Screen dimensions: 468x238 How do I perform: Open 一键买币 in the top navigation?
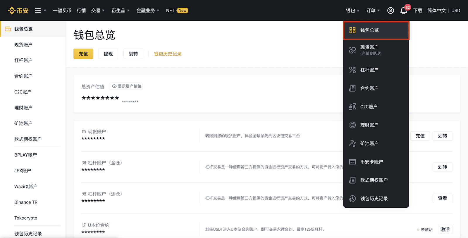click(x=62, y=11)
